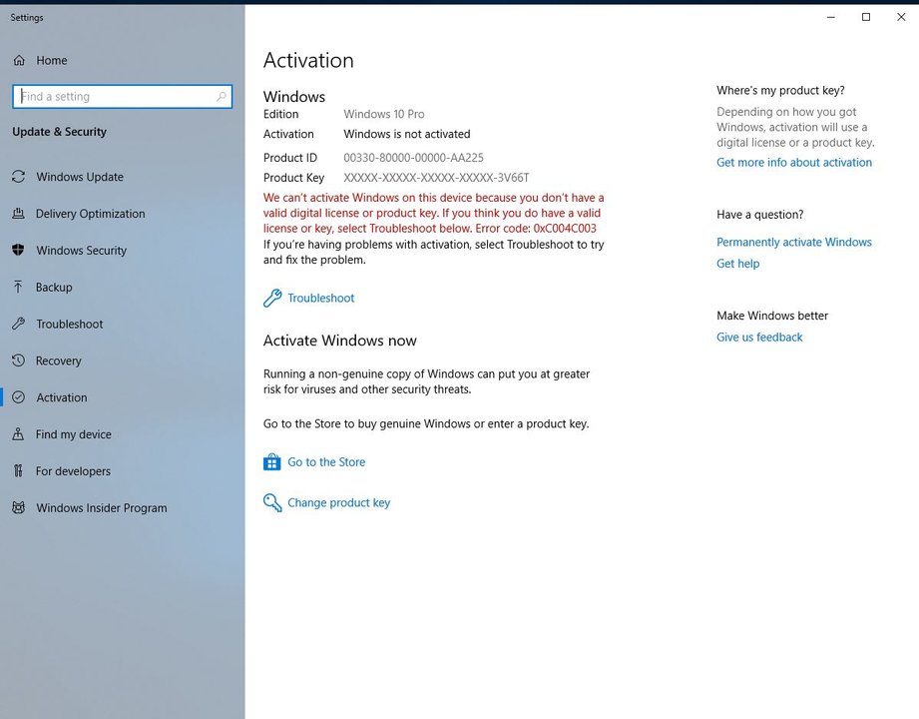Focus the Find a setting search box
Screen dimensions: 919x719
[x=123, y=96]
